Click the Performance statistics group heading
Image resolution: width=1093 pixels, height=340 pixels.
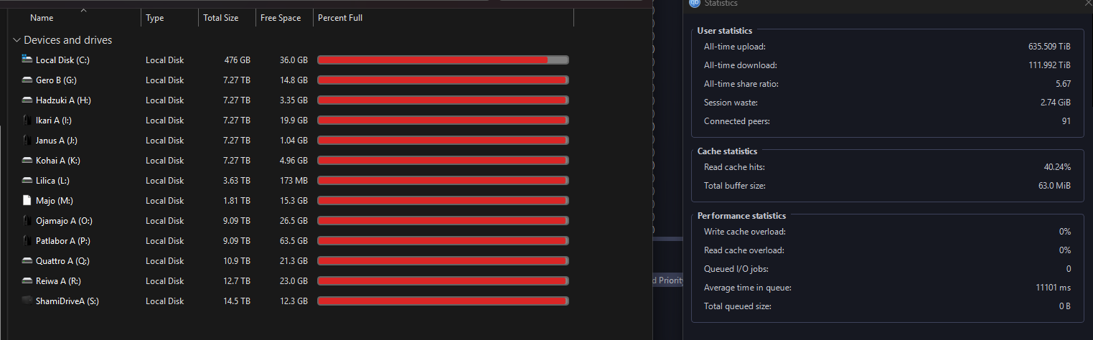click(x=741, y=216)
